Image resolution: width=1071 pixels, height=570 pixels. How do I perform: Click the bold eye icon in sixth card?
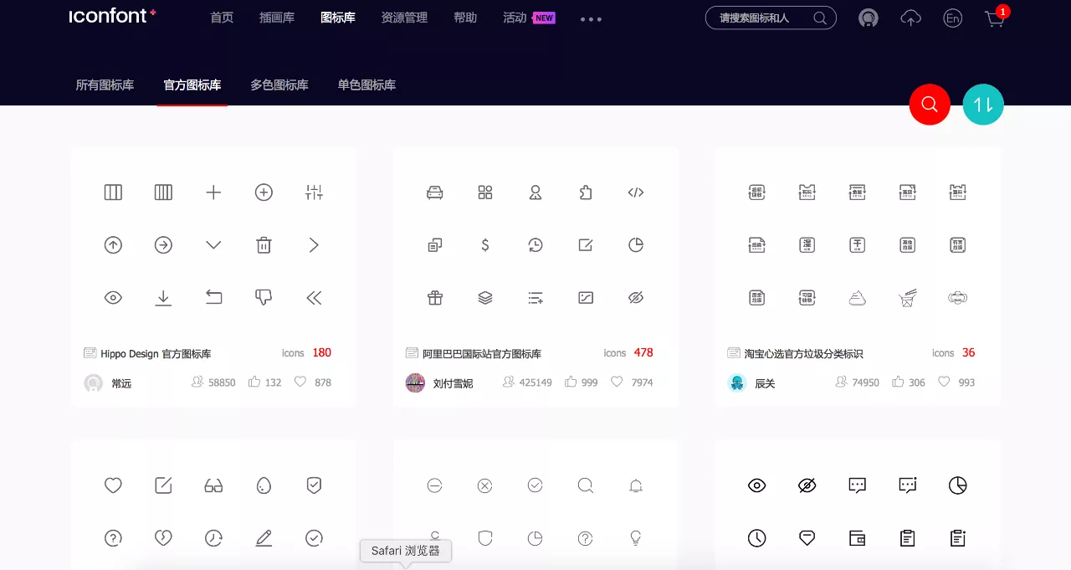(x=756, y=485)
